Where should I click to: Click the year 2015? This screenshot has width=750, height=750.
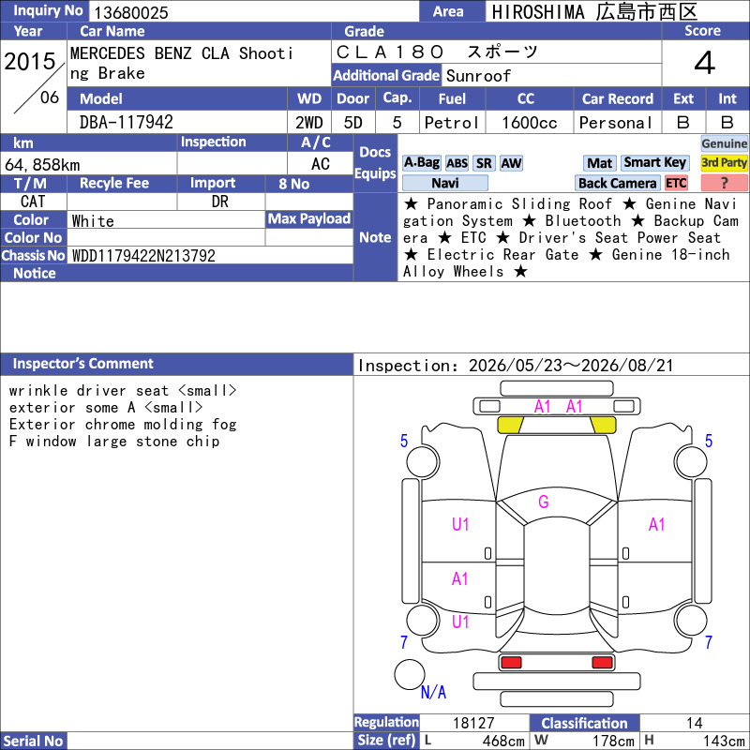pos(30,61)
